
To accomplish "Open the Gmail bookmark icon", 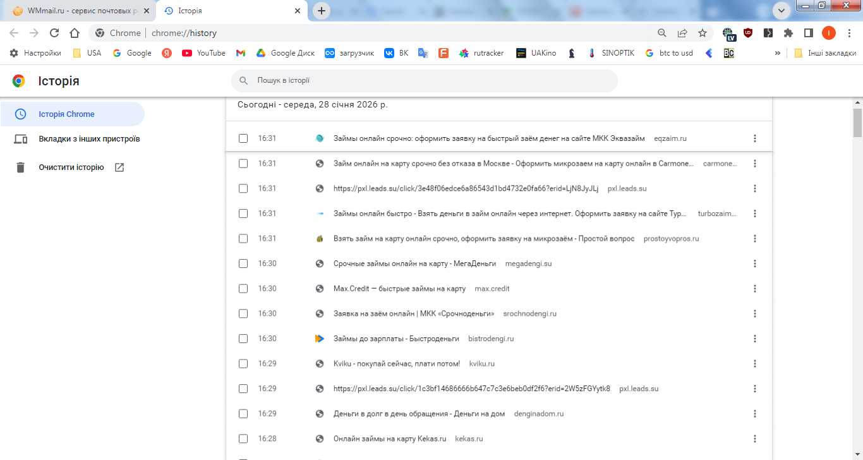I will [241, 53].
